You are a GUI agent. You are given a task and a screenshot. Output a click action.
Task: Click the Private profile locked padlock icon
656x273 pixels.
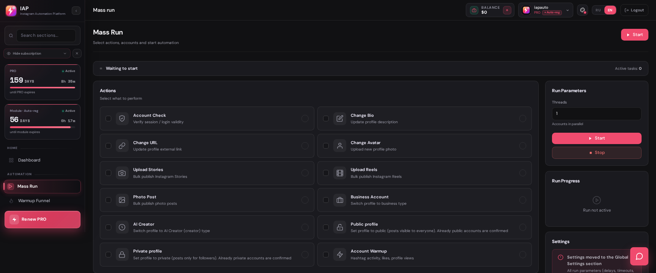[122, 254]
